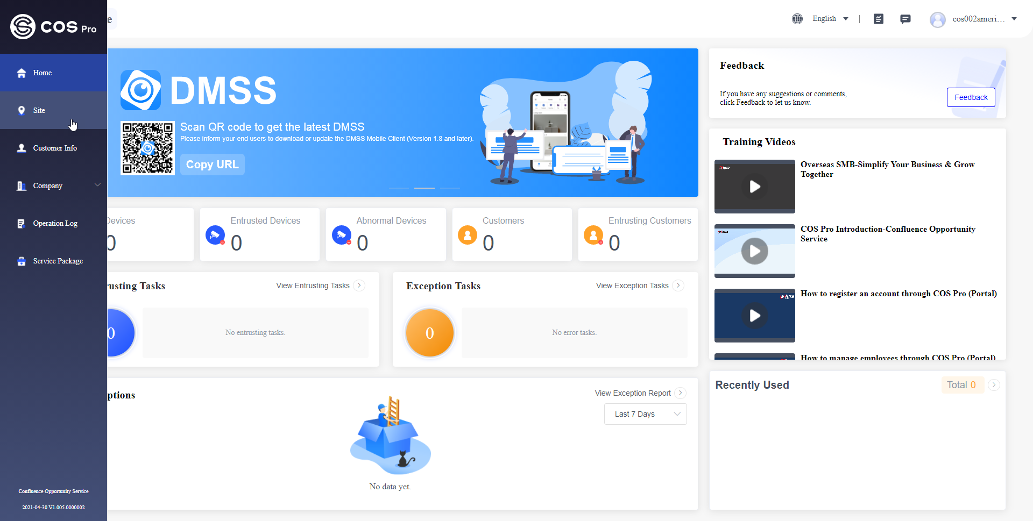Open the English language dropdown

pos(830,19)
